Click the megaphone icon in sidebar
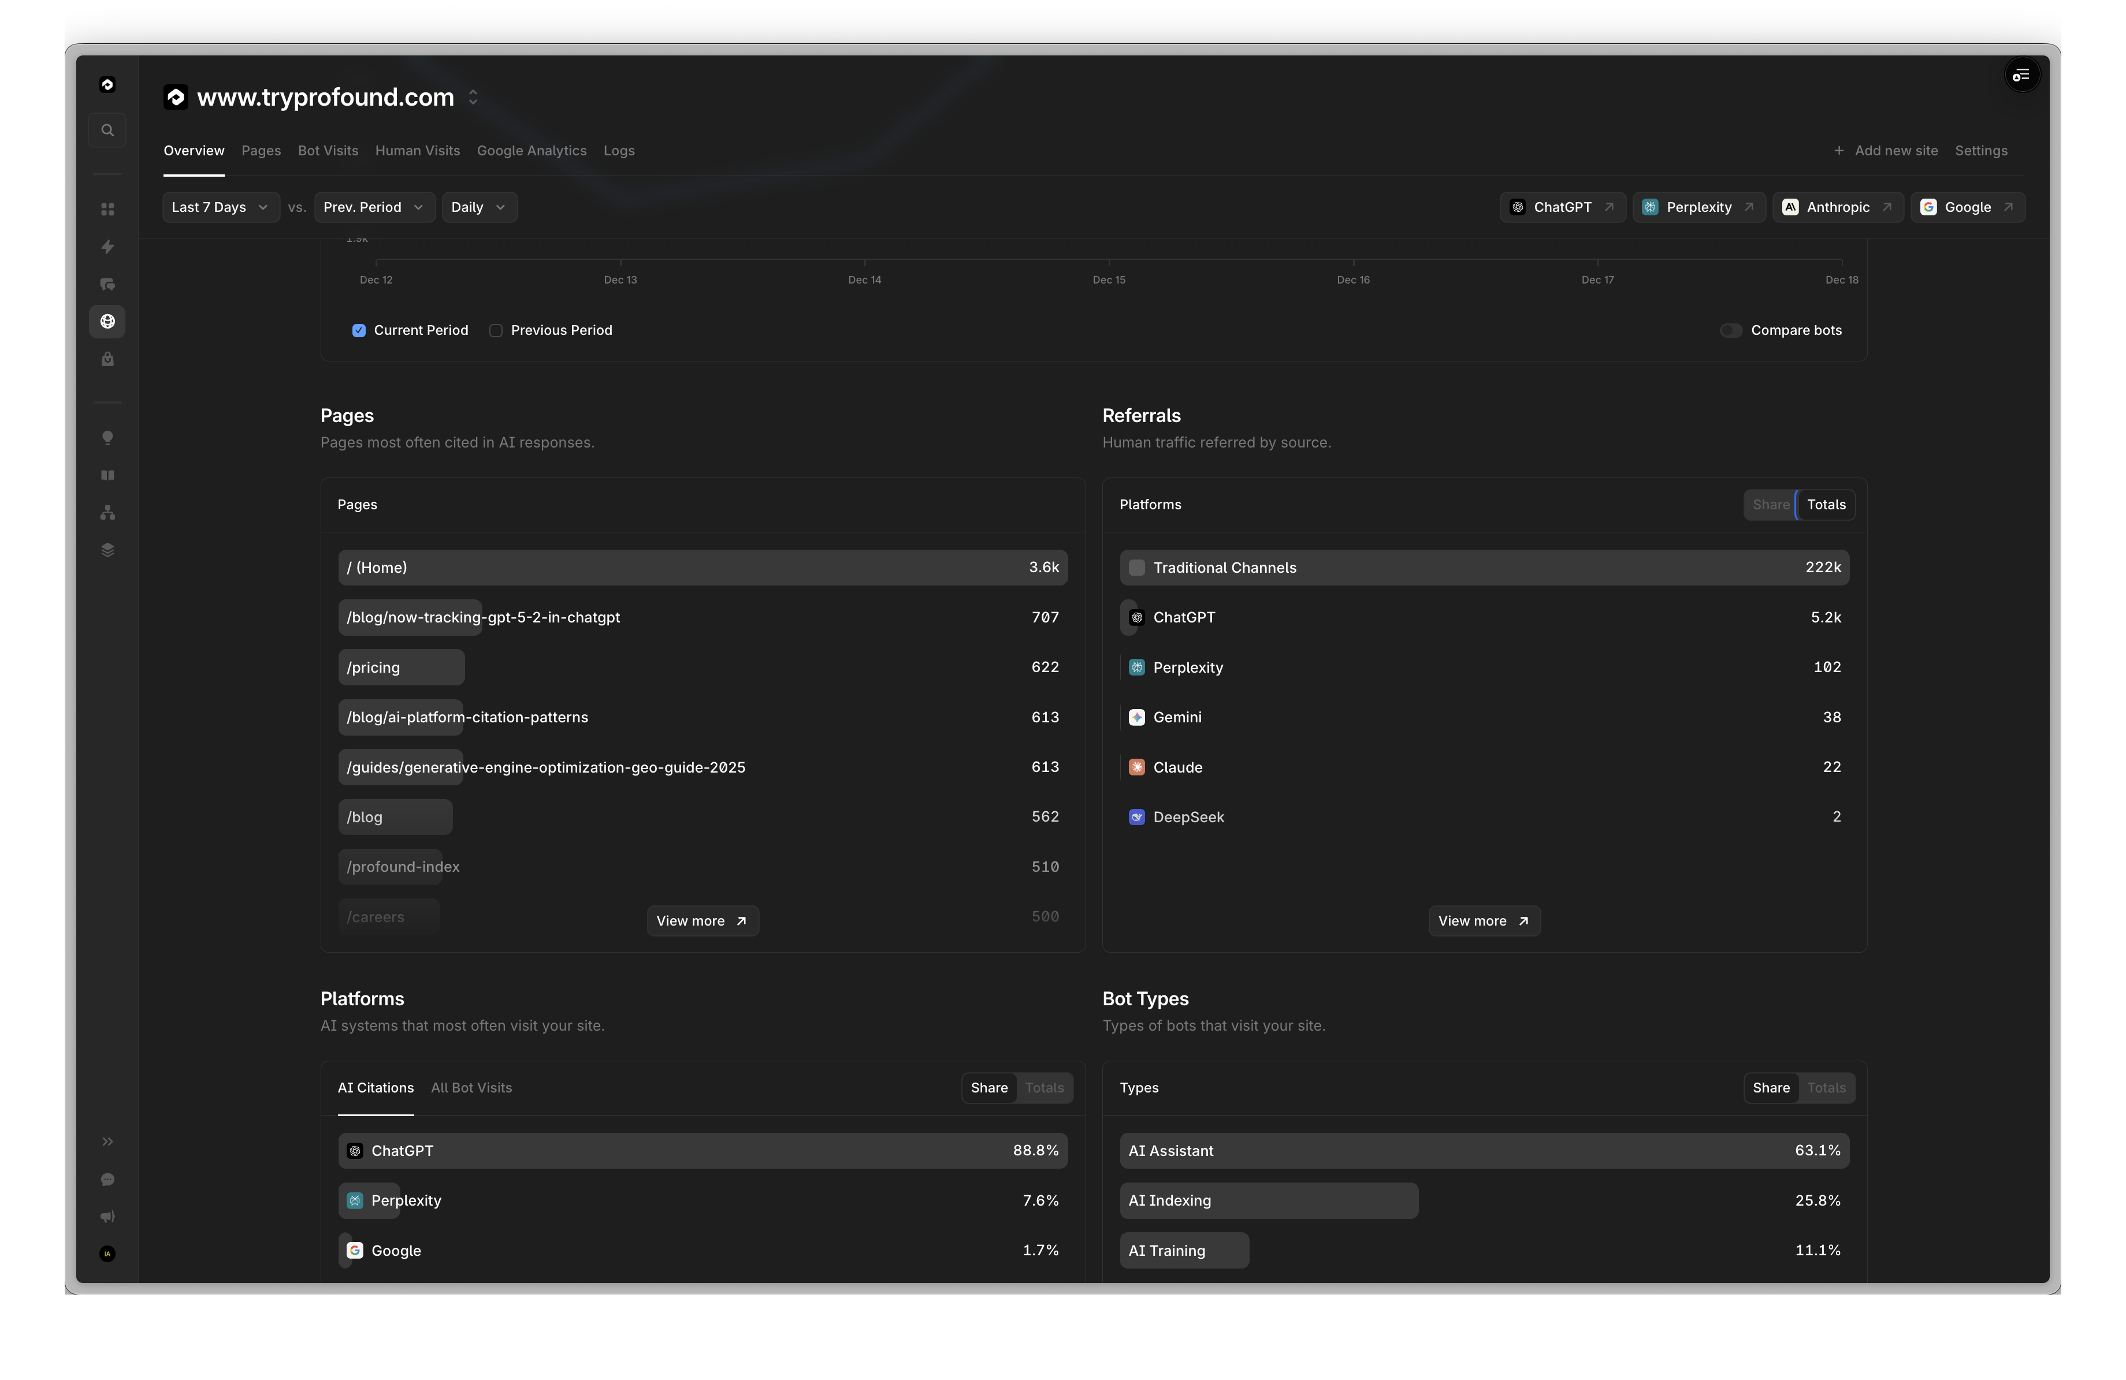The width and height of the screenshot is (2126, 1380). click(x=107, y=1217)
